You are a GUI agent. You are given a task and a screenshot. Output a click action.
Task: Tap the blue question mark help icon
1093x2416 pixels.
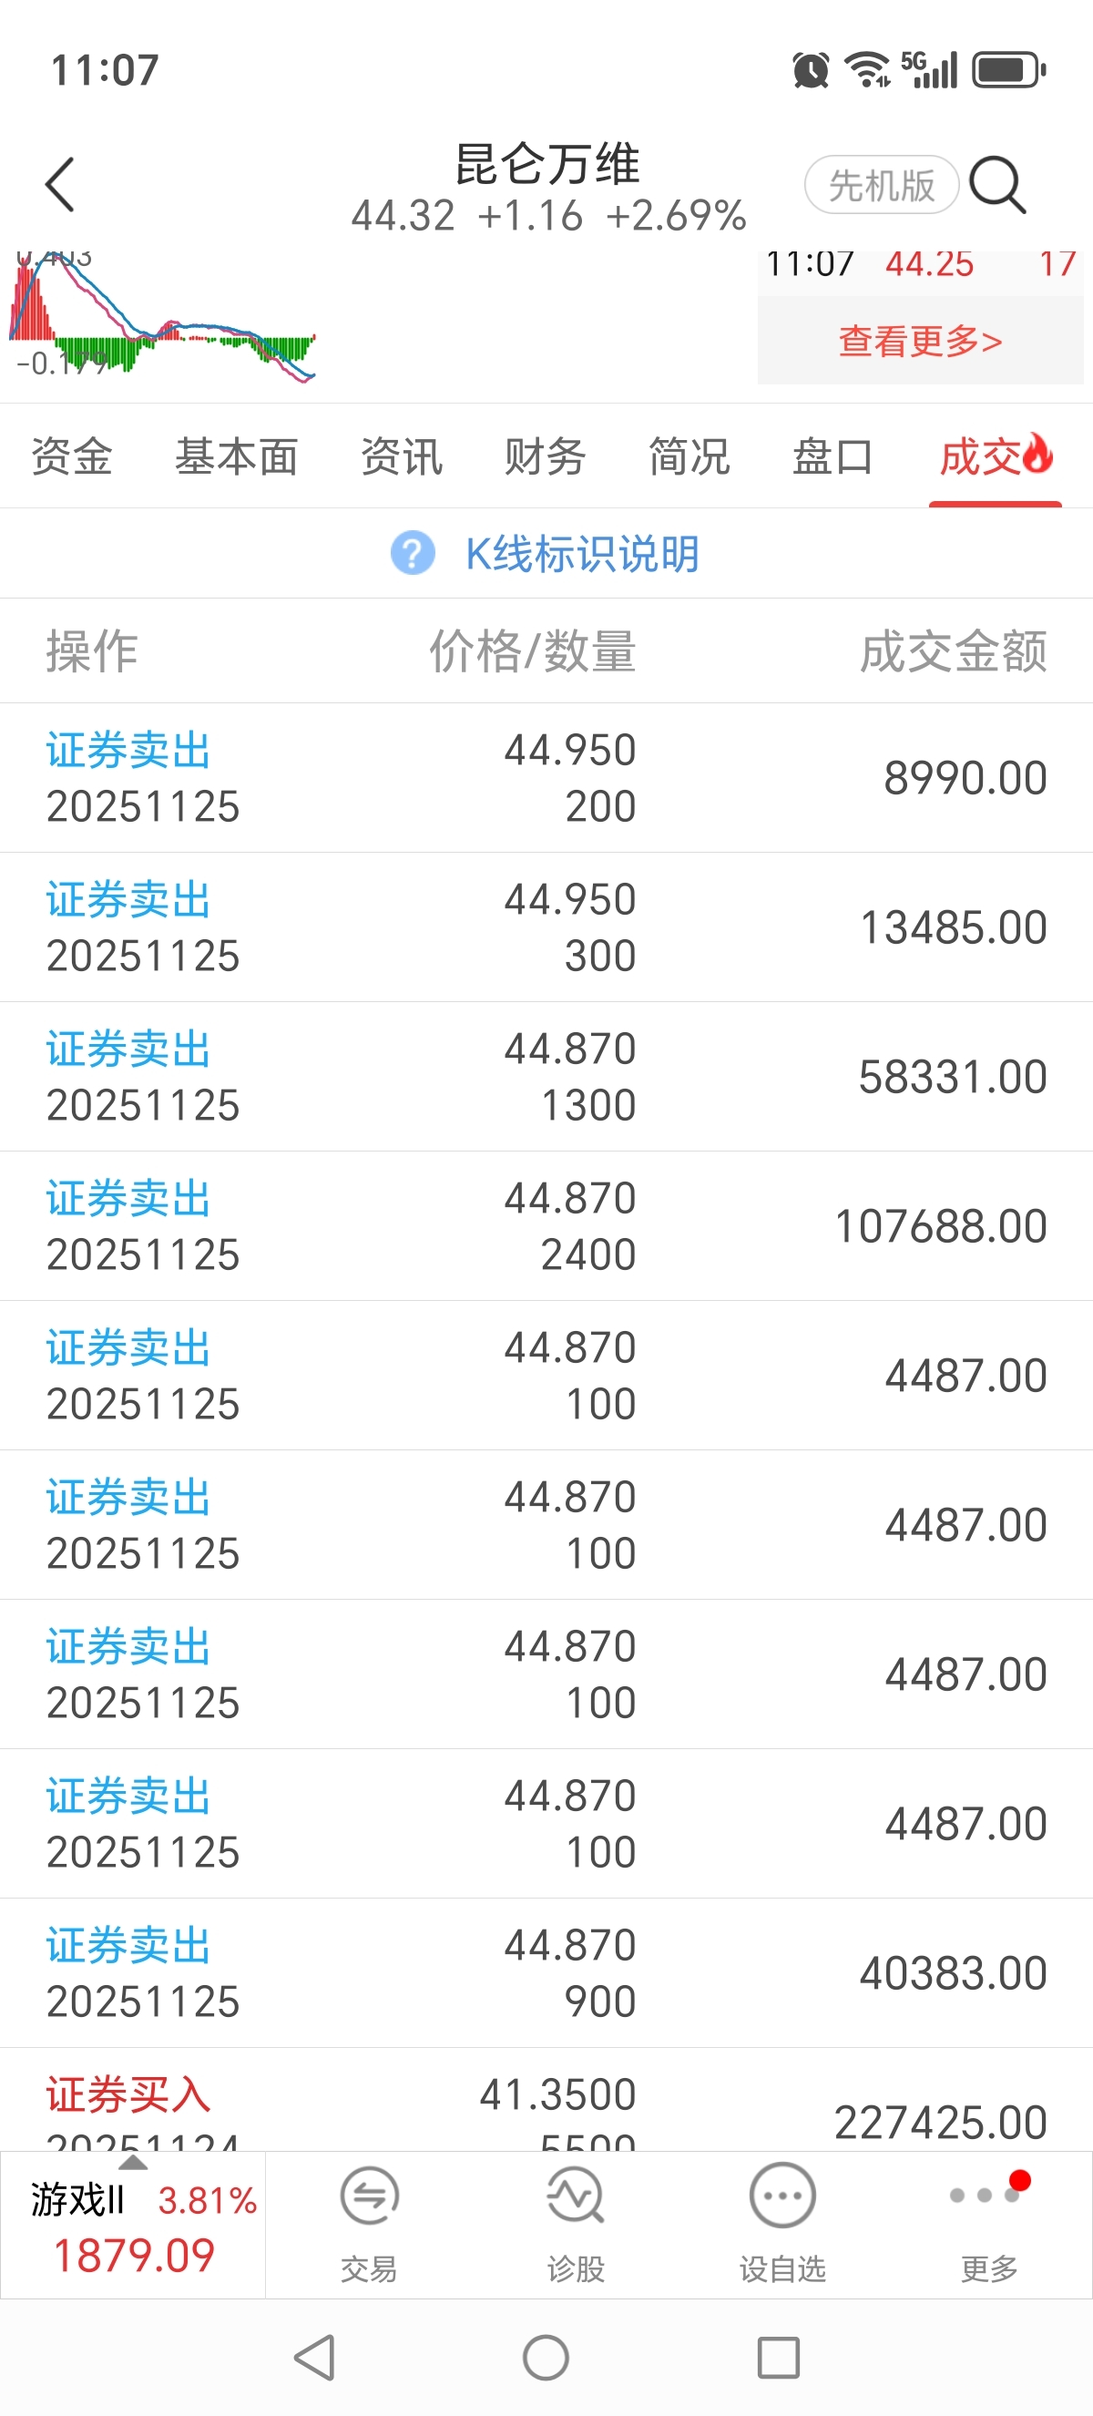coord(413,553)
